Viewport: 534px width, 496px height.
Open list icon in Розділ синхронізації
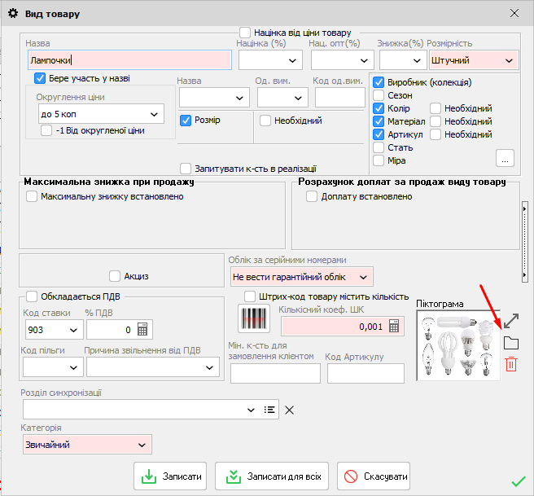tap(270, 410)
